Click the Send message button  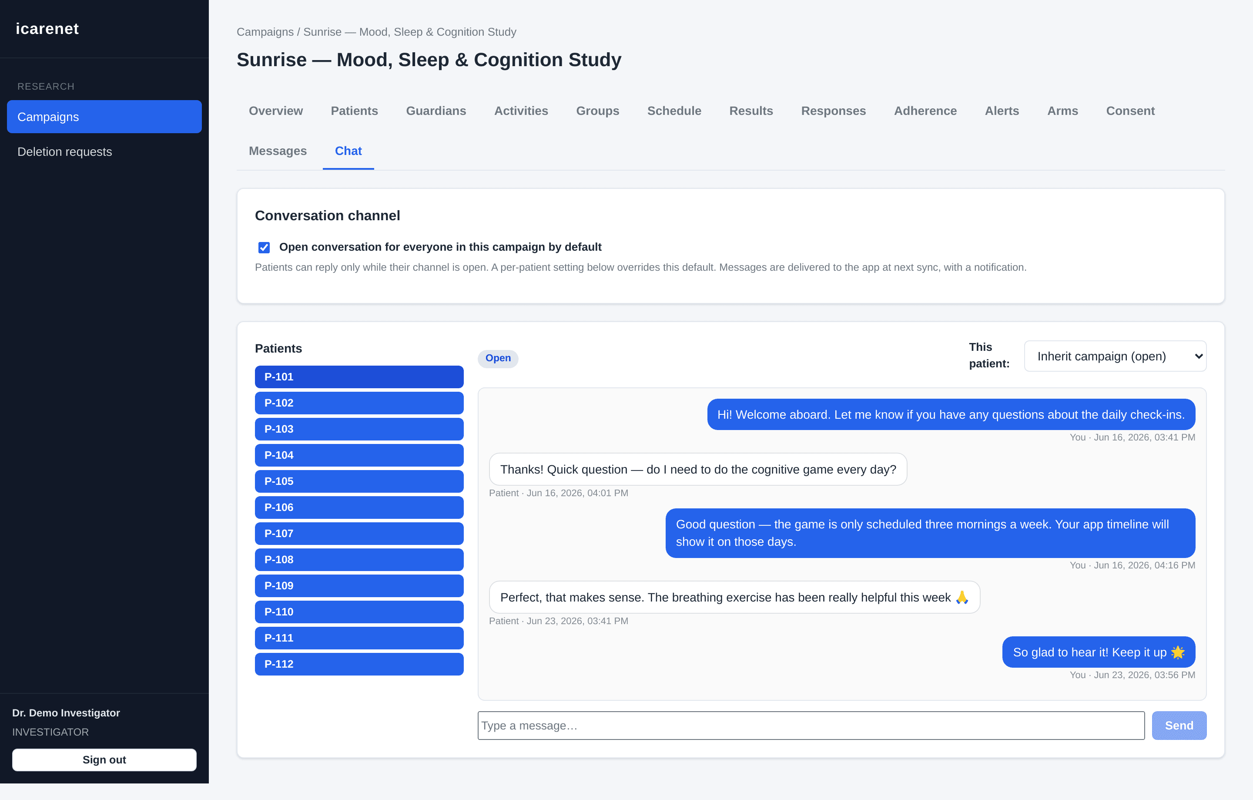tap(1179, 725)
